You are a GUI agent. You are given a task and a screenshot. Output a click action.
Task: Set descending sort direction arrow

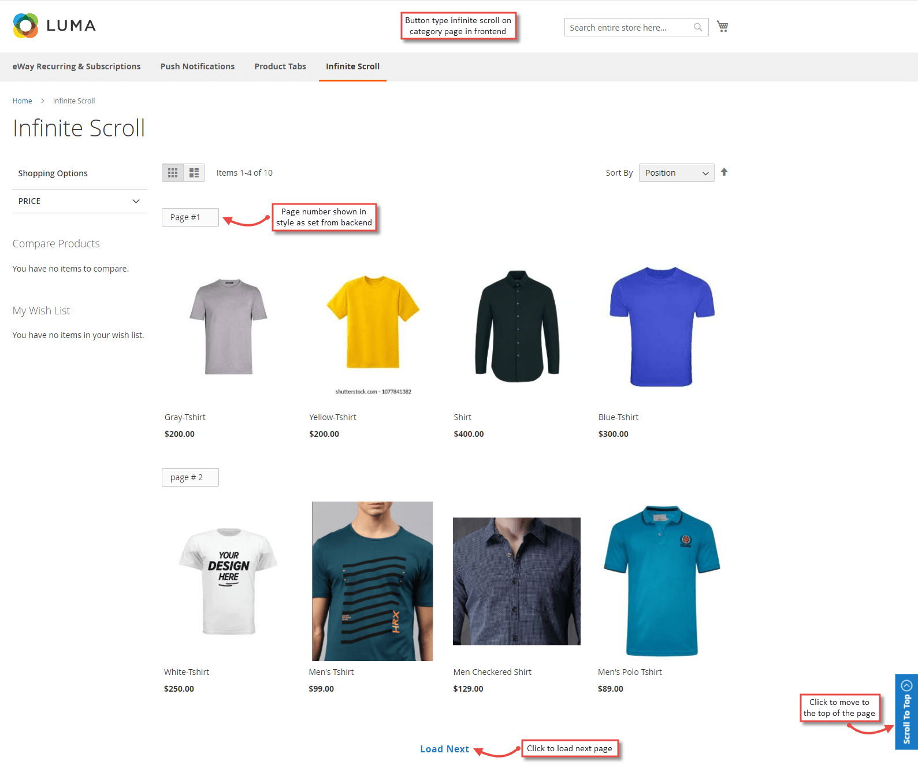[x=724, y=172]
